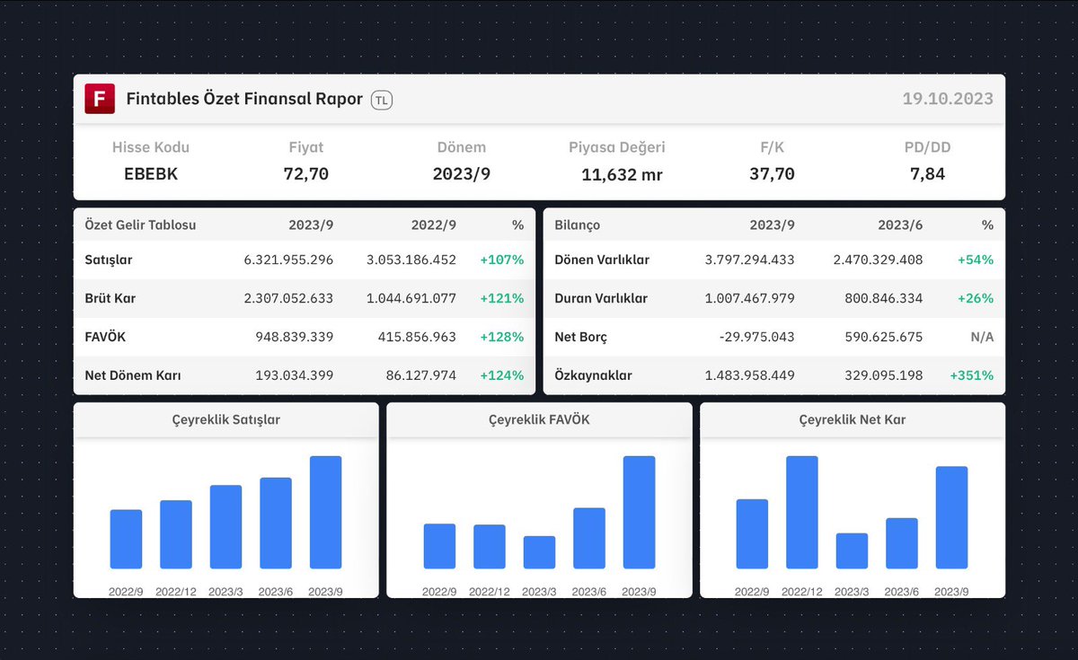Click the Fintables F logo icon

click(x=100, y=99)
